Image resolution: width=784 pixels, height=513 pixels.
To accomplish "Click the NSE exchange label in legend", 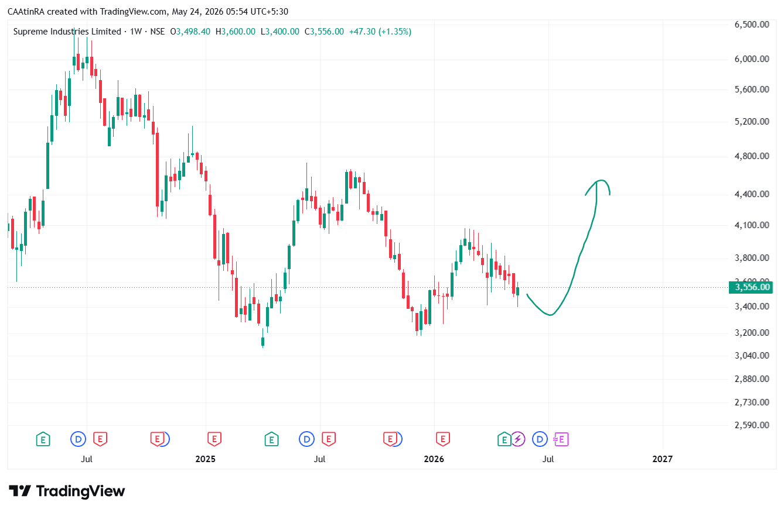I will [157, 32].
